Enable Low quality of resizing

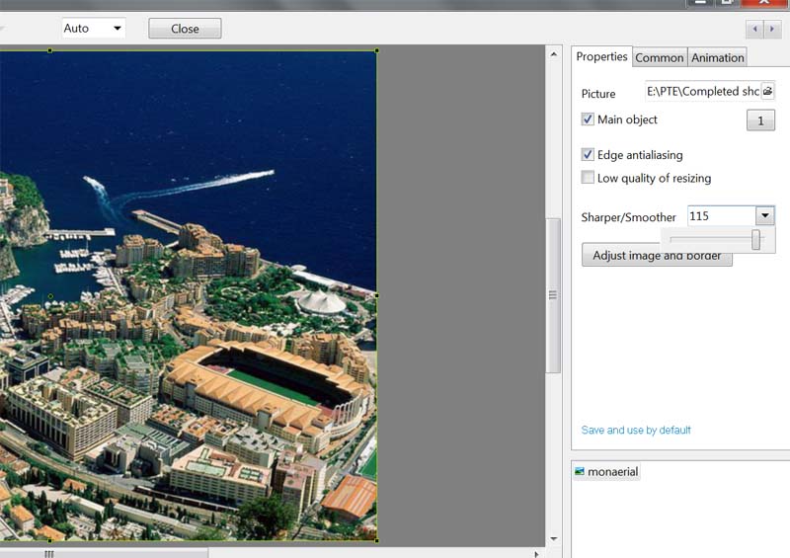589,179
